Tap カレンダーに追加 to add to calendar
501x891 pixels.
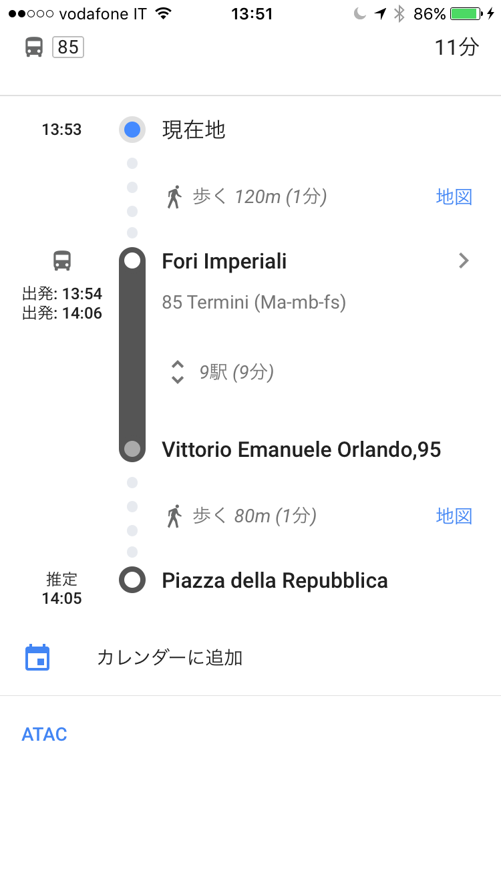coord(170,658)
